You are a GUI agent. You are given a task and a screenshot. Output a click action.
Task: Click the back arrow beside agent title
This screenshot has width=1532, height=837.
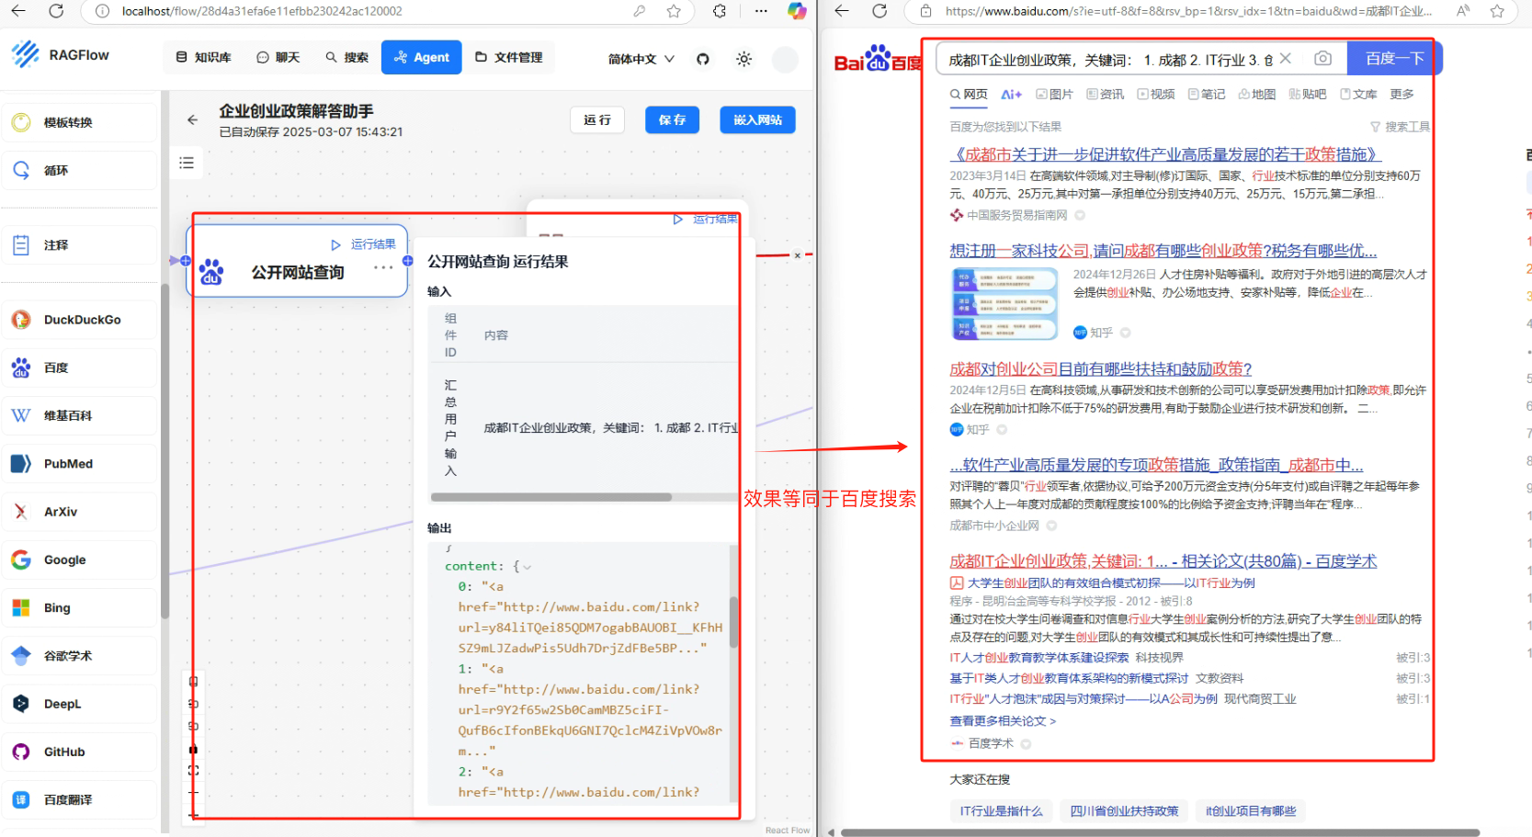coord(192,120)
